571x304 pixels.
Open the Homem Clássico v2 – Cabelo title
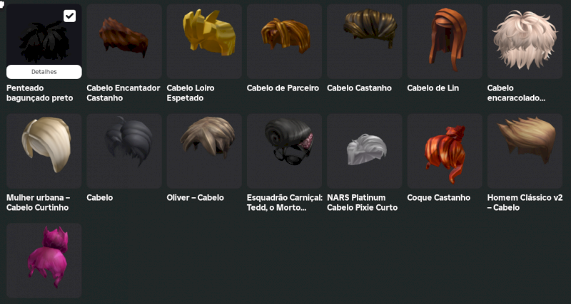[525, 203]
